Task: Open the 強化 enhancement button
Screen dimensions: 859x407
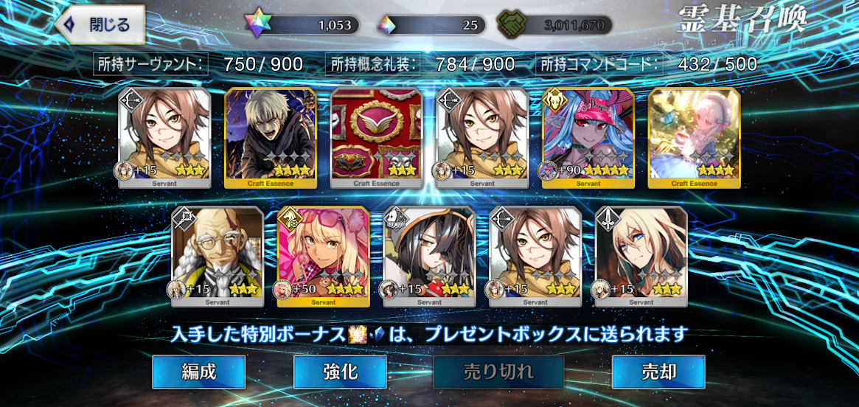Action: 340,372
